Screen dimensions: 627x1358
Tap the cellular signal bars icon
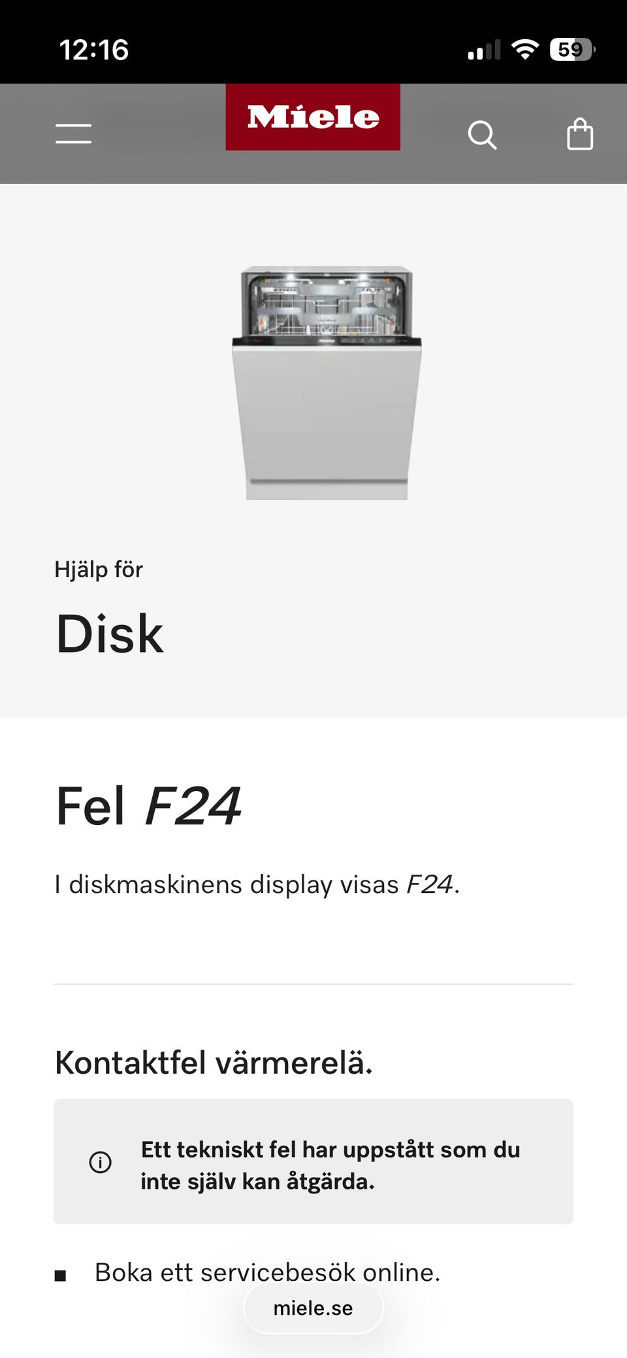click(484, 50)
